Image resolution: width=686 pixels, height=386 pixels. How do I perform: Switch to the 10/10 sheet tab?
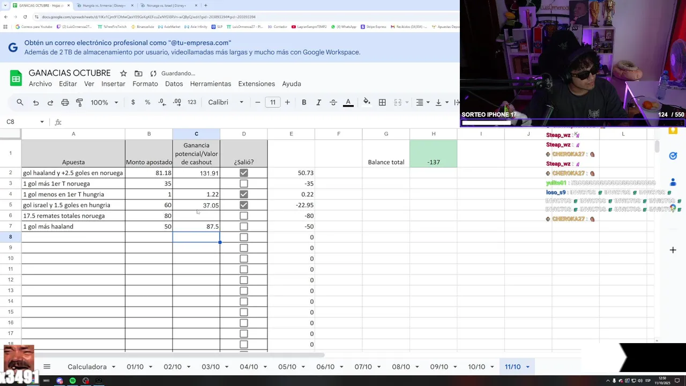click(x=476, y=367)
